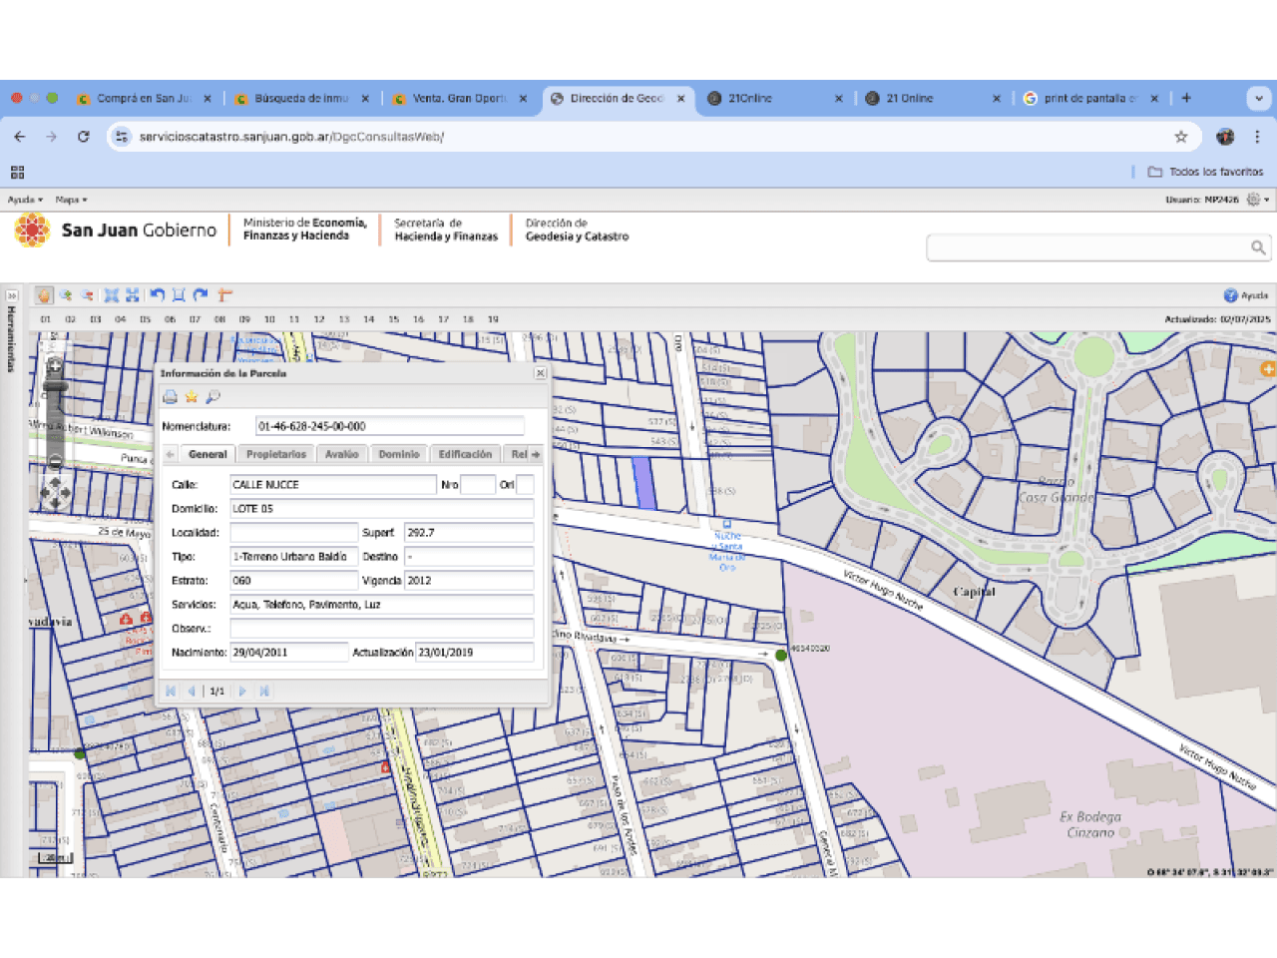Select the zoom out magnifier tool
Viewport: 1277px width, 958px height.
click(87, 295)
